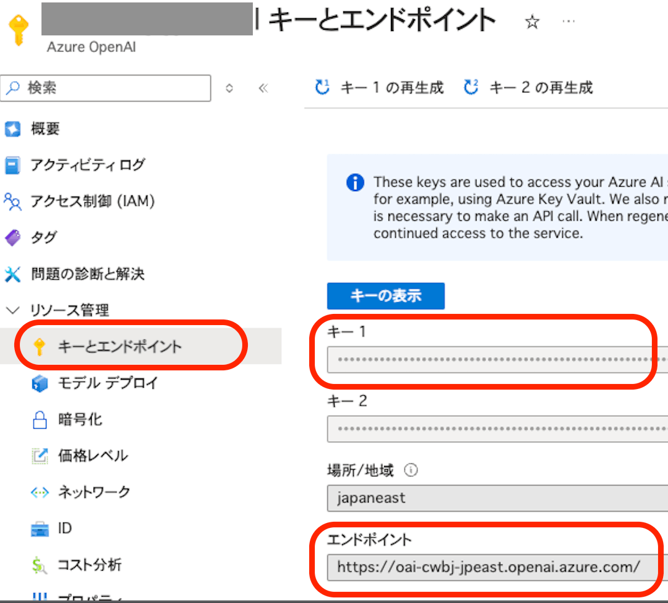Open 問題の診断と解決

(88, 274)
